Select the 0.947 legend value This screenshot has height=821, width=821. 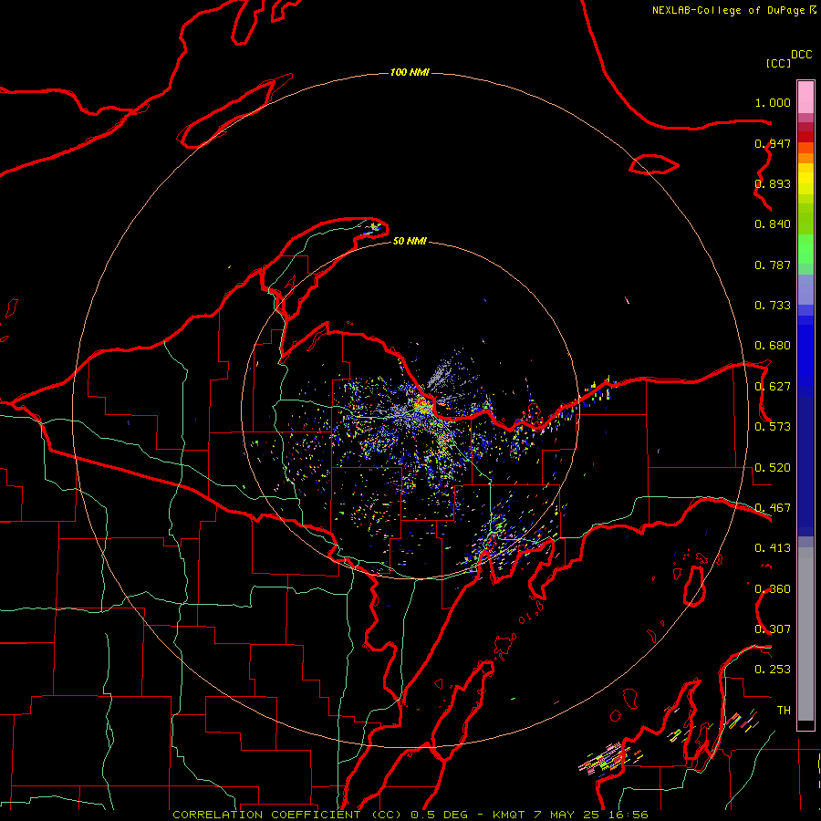[773, 143]
